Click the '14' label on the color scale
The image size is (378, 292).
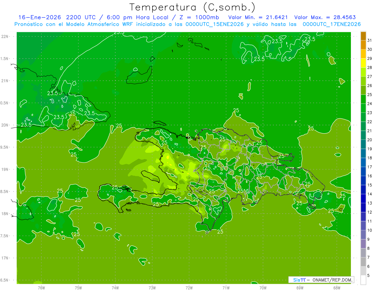point(370,194)
